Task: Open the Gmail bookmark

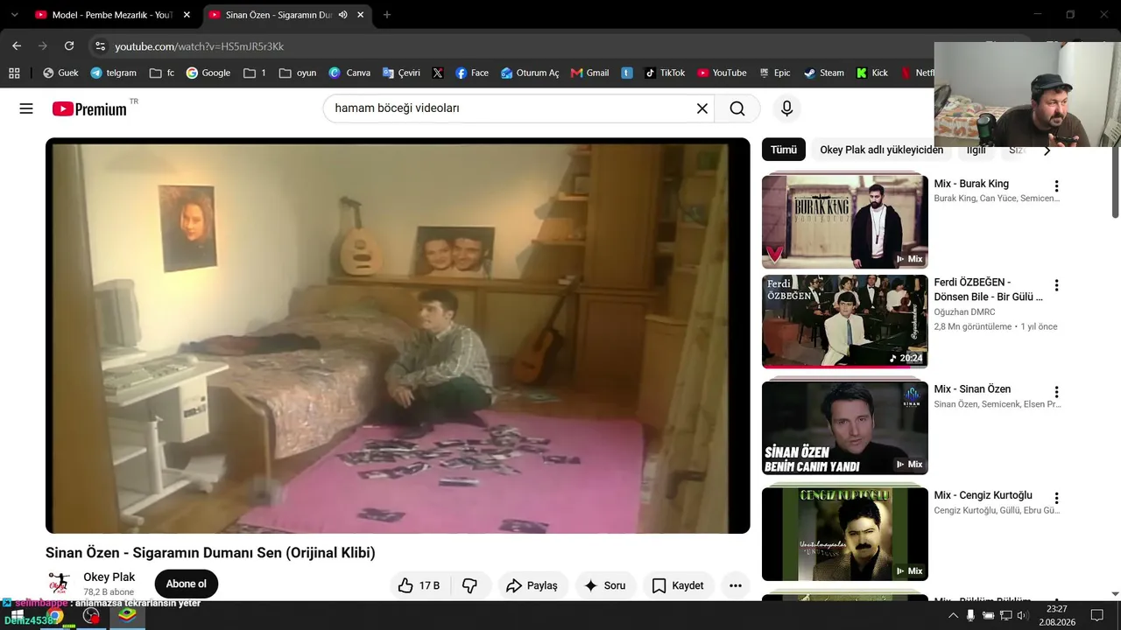Action: coord(589,73)
